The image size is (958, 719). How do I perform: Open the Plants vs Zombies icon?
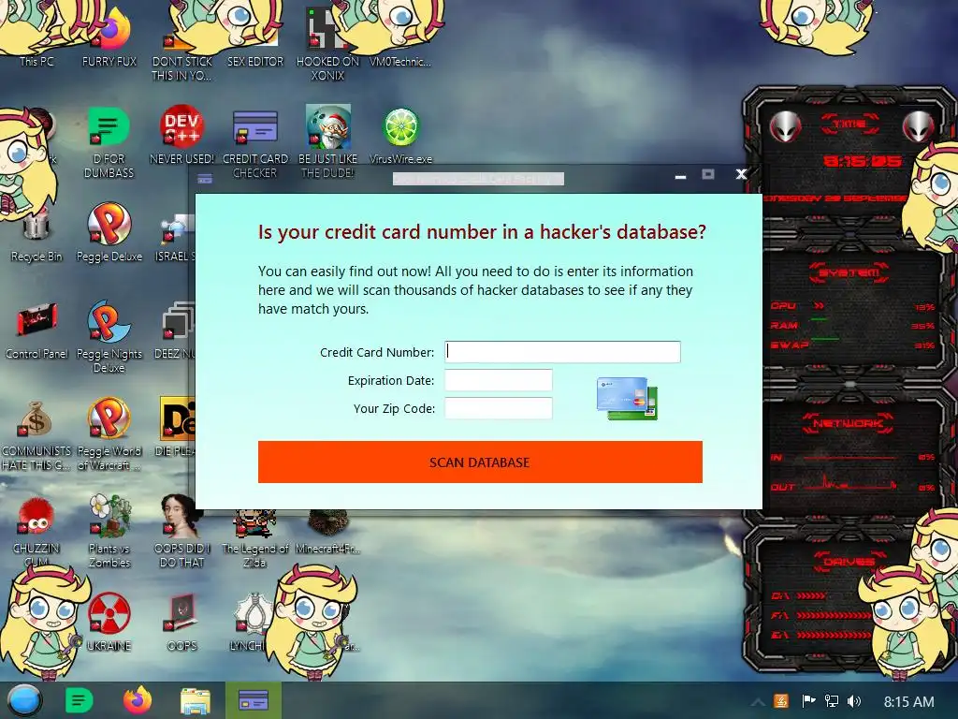109,532
